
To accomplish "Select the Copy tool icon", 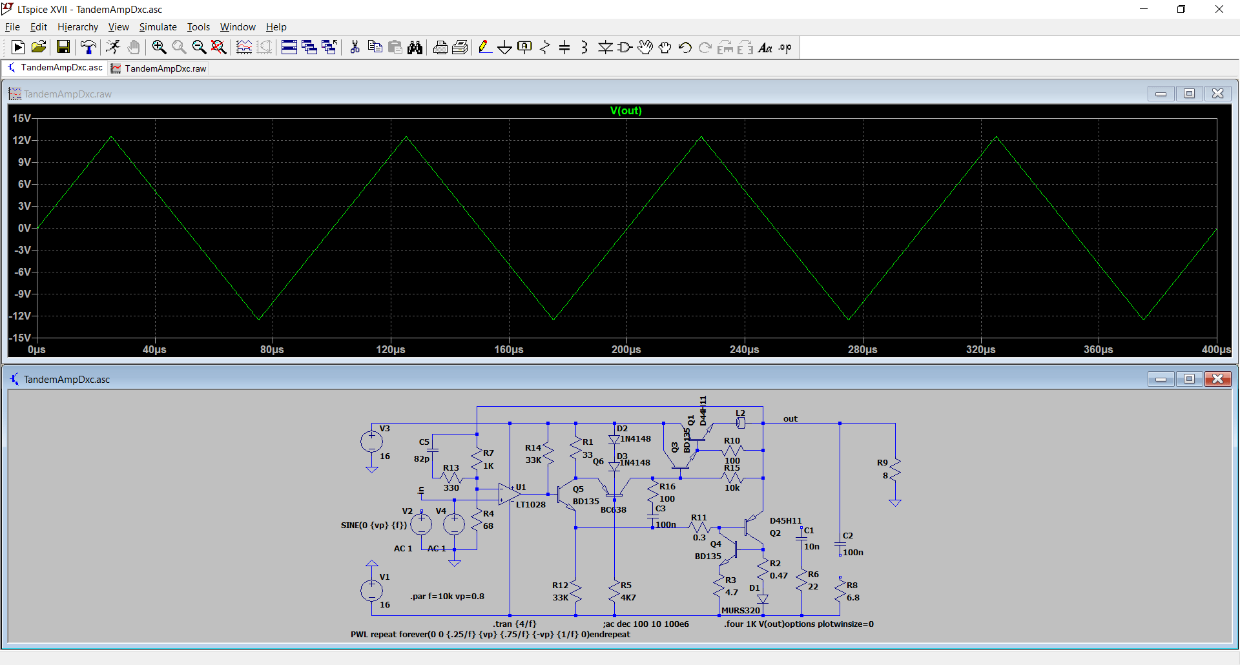I will tap(375, 47).
